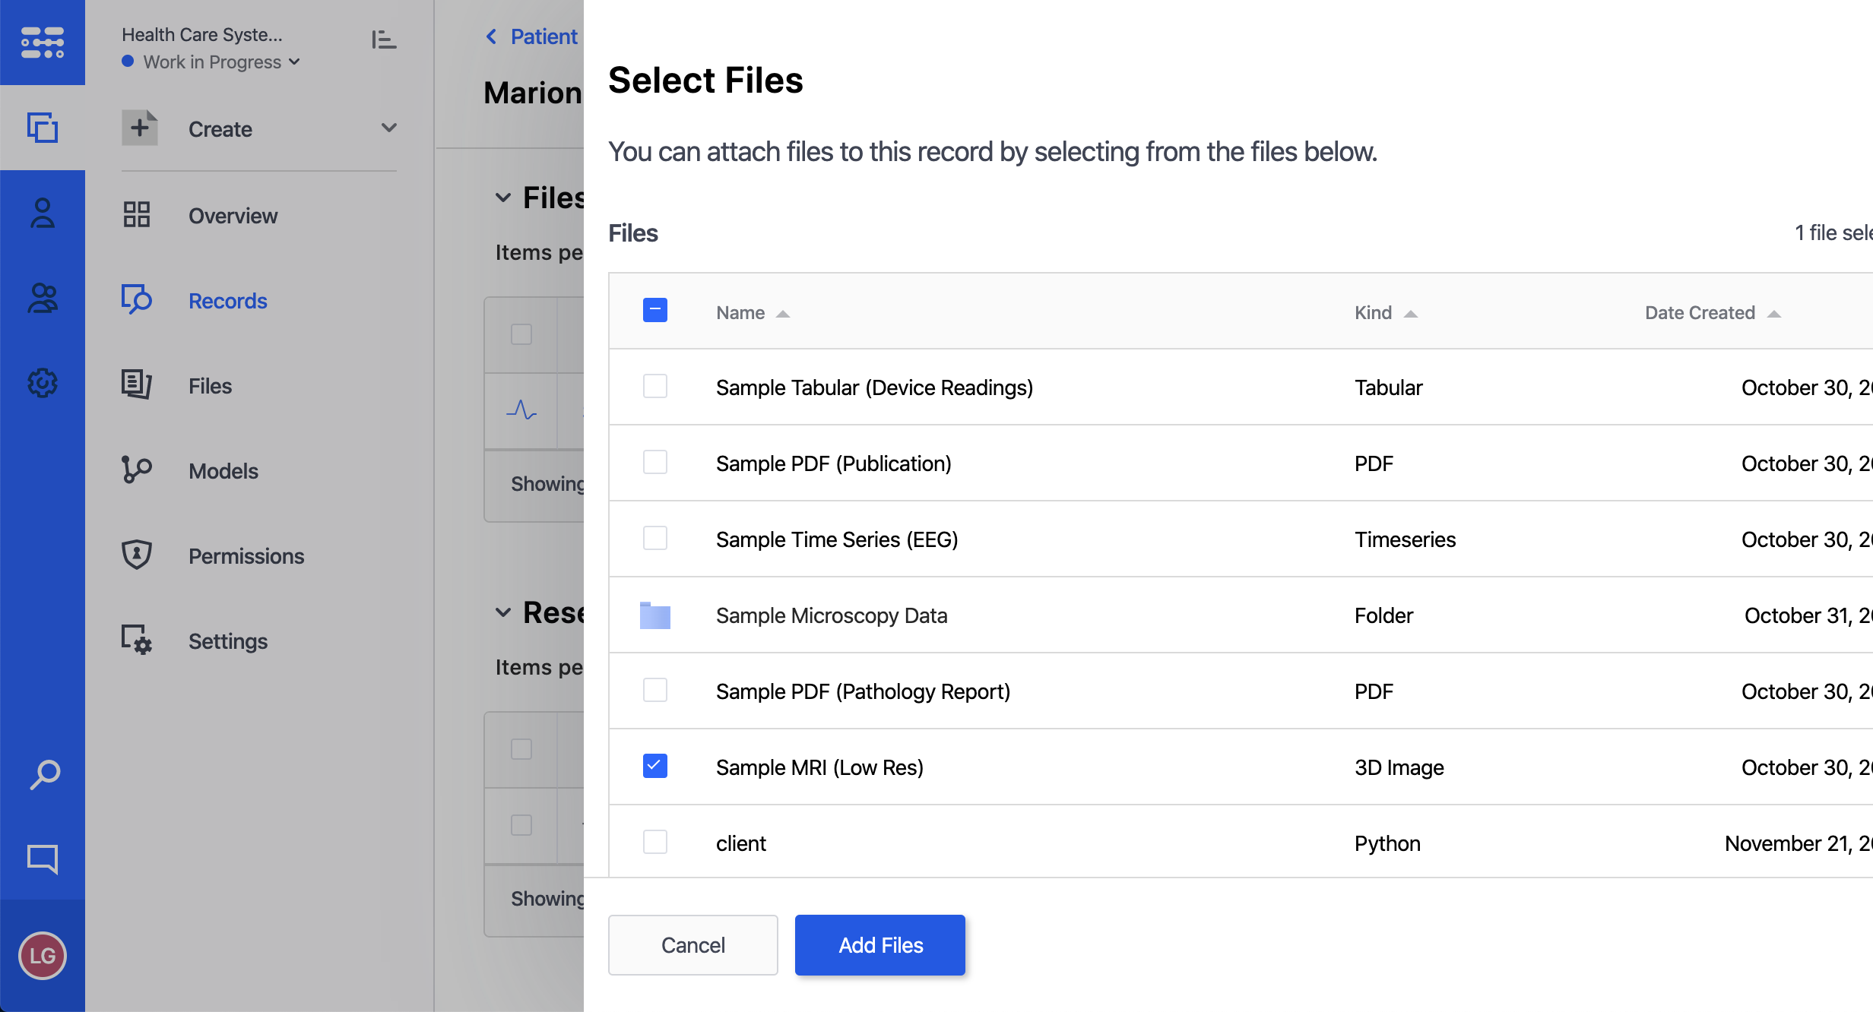Click the LG user avatar
Viewport: 1873px width, 1012px height.
click(x=43, y=955)
